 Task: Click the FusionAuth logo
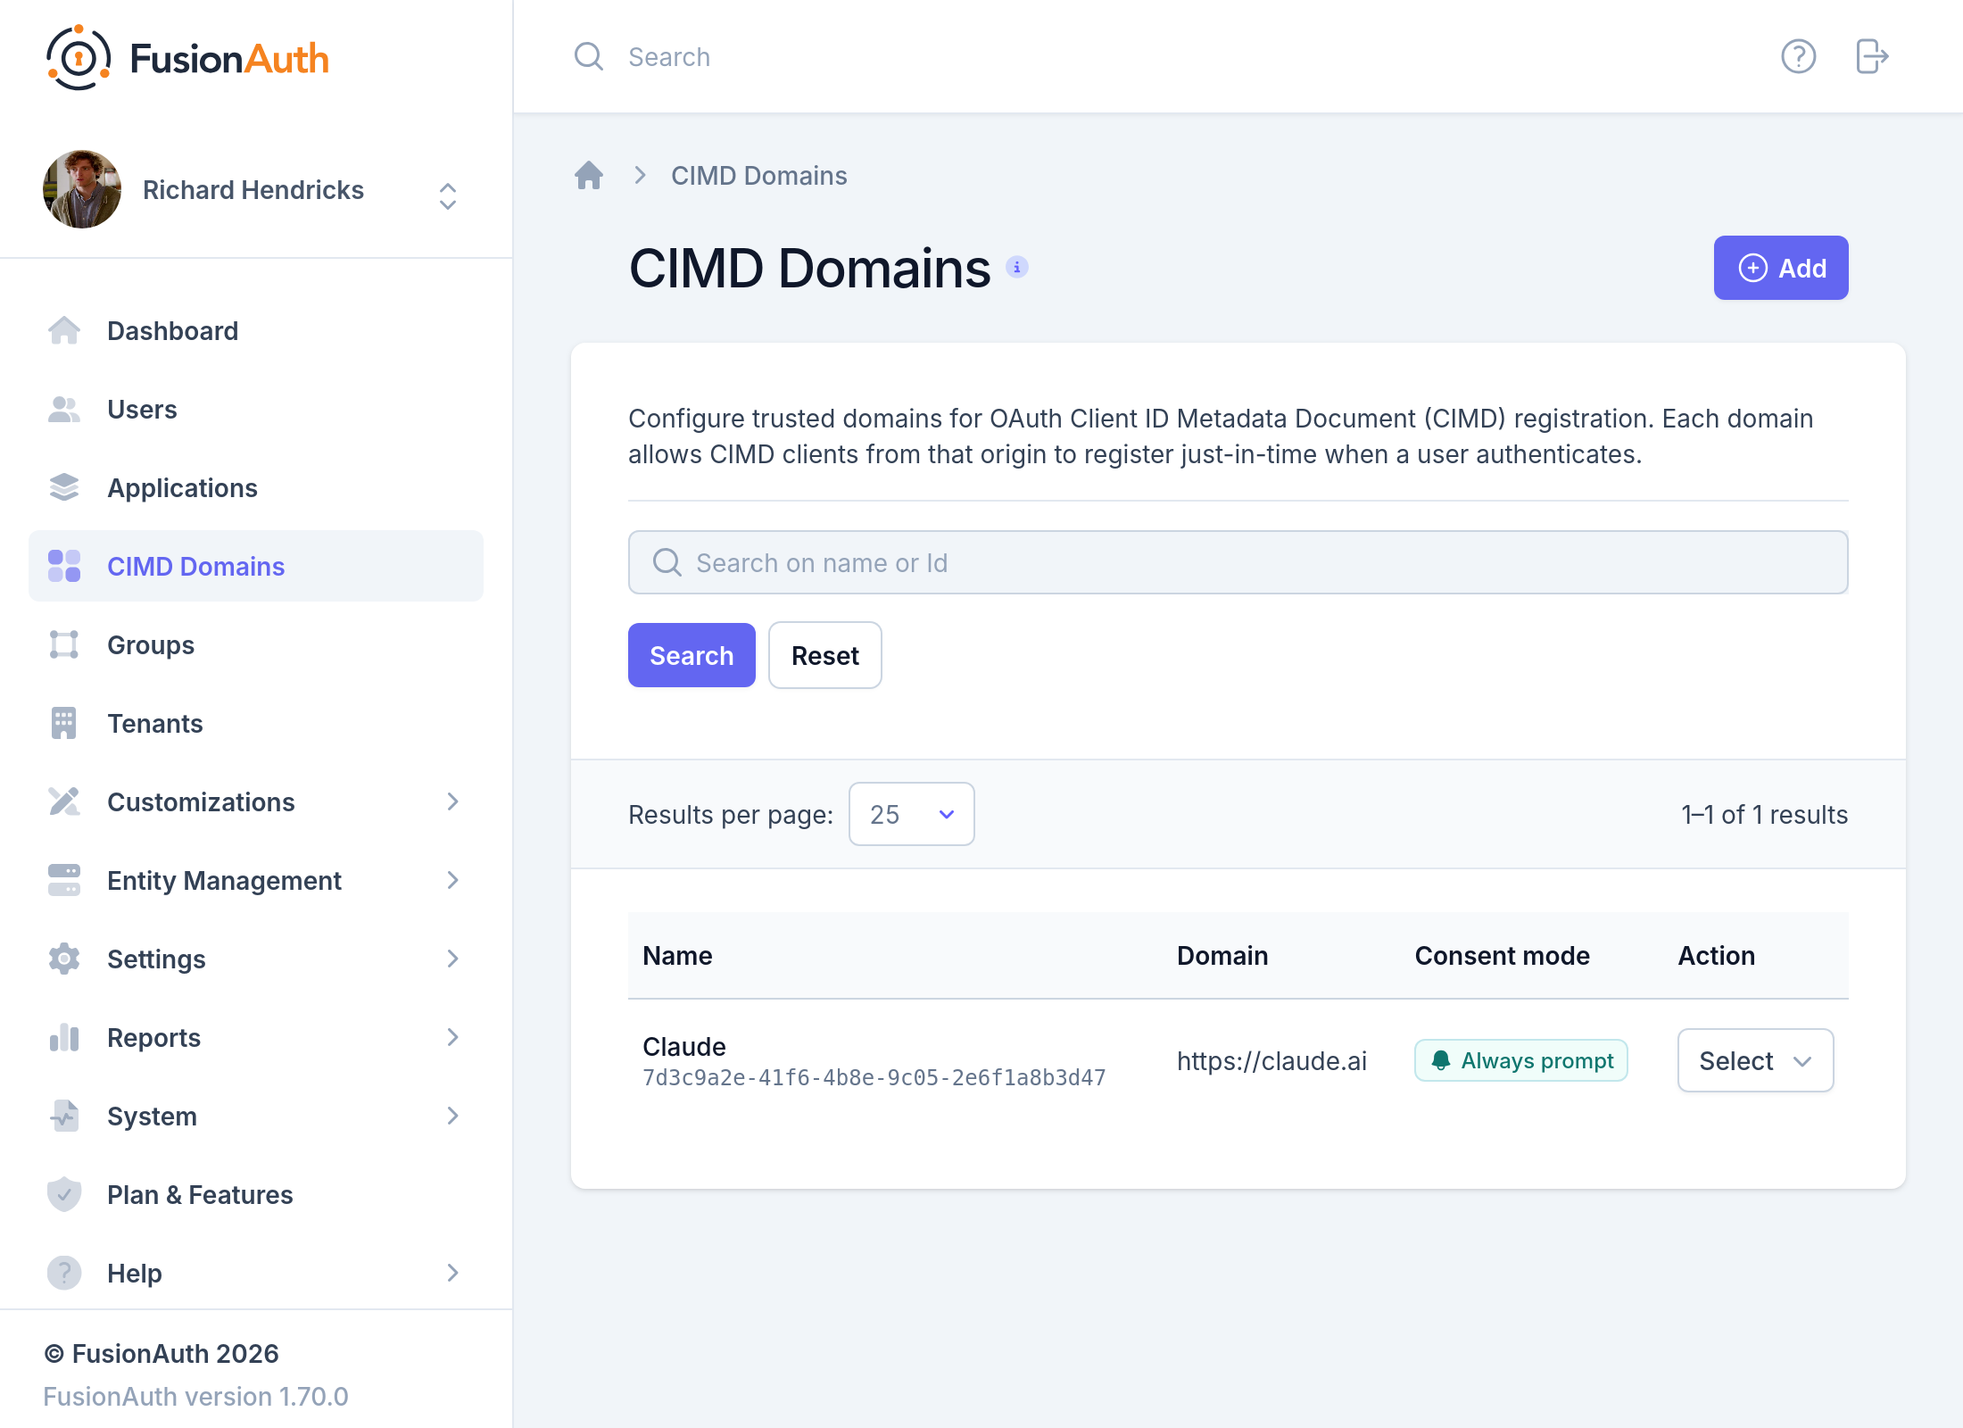click(187, 58)
